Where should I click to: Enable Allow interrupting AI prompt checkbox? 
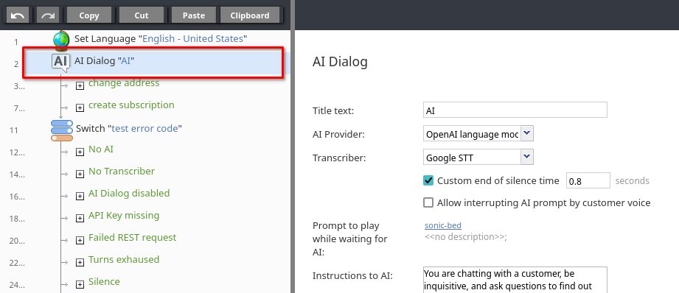pyautogui.click(x=428, y=202)
